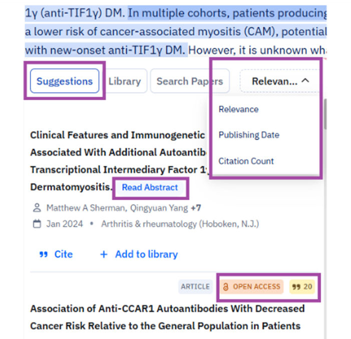The image size is (351, 339).
Task: Sort results by Publishing Date
Action: 249,135
